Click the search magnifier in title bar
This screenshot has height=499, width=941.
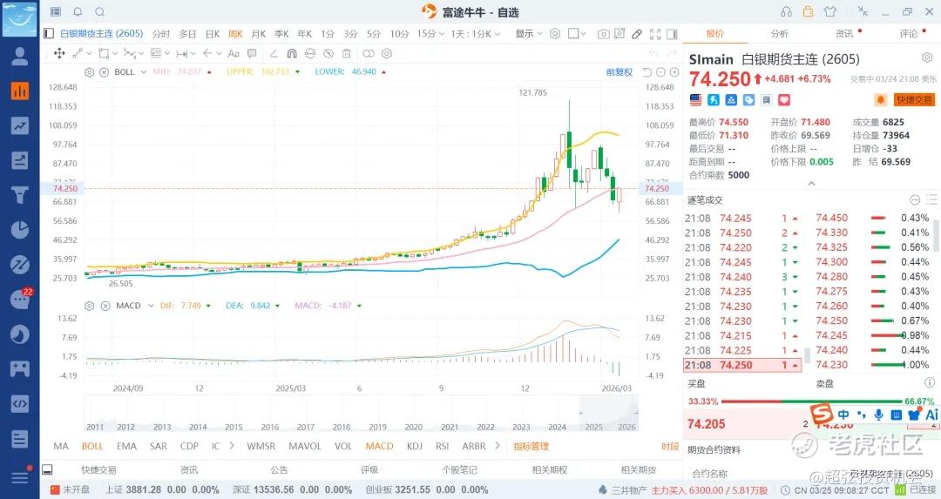tap(99, 12)
